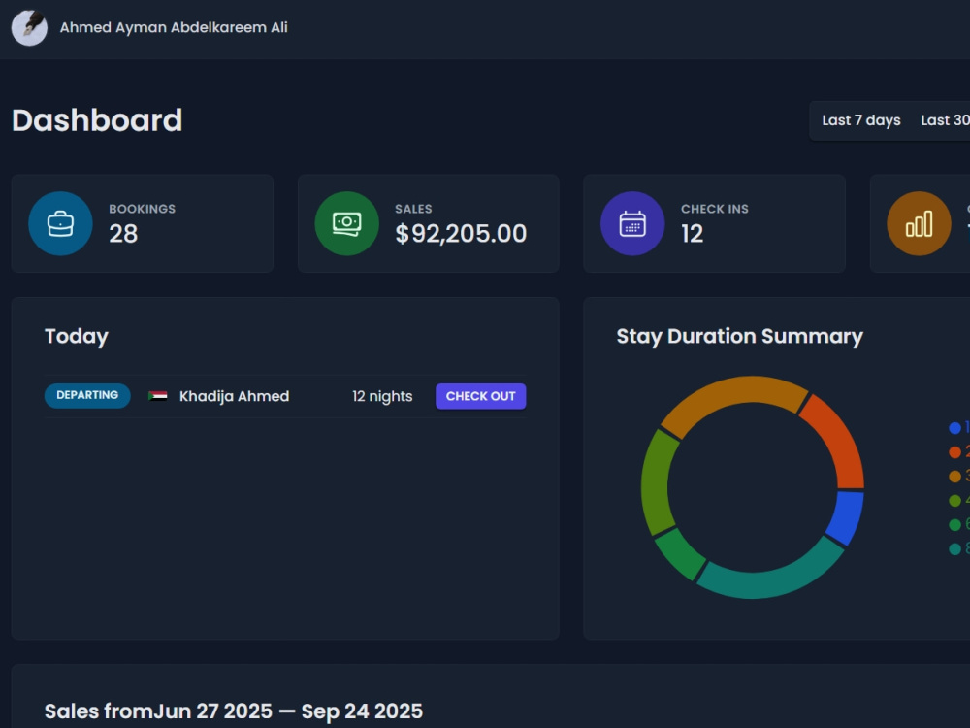Image resolution: width=970 pixels, height=728 pixels.
Task: Click the small bright green donut segment
Action: pos(679,554)
